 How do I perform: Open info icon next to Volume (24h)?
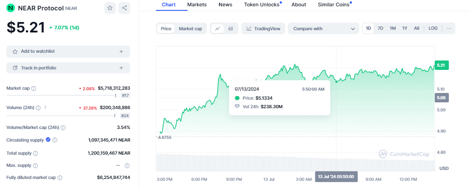38,108
